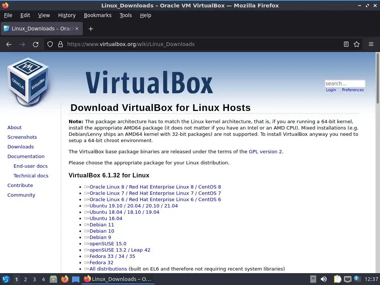Image resolution: width=380 pixels, height=285 pixels.
Task: Switch to workspace 1
Action: (16, 279)
